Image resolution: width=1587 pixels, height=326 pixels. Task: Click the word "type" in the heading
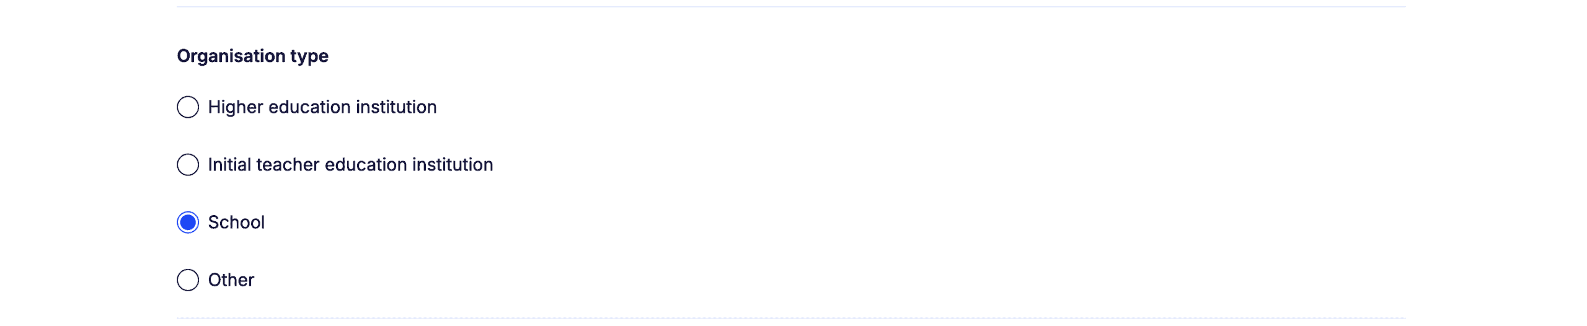point(309,57)
